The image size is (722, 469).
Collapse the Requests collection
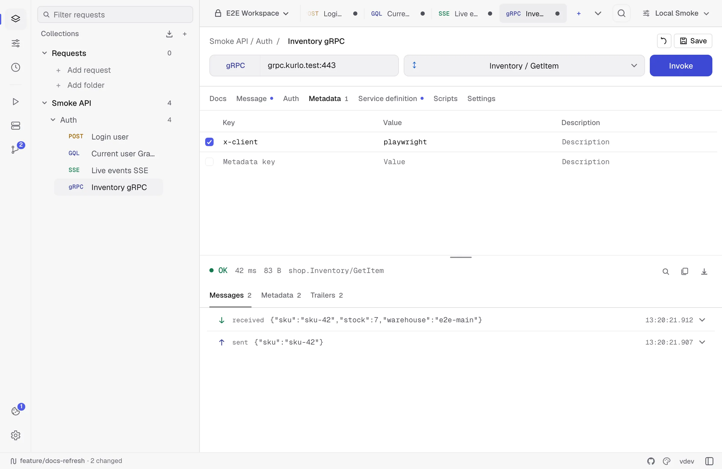(x=44, y=53)
